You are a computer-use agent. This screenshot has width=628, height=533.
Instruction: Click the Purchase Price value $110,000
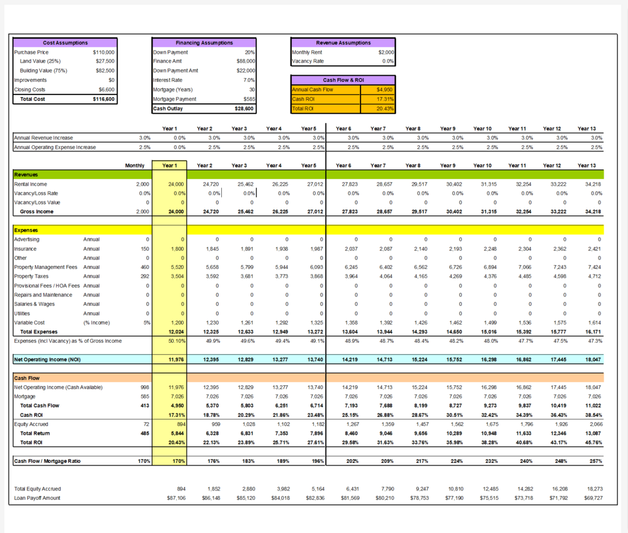[104, 52]
